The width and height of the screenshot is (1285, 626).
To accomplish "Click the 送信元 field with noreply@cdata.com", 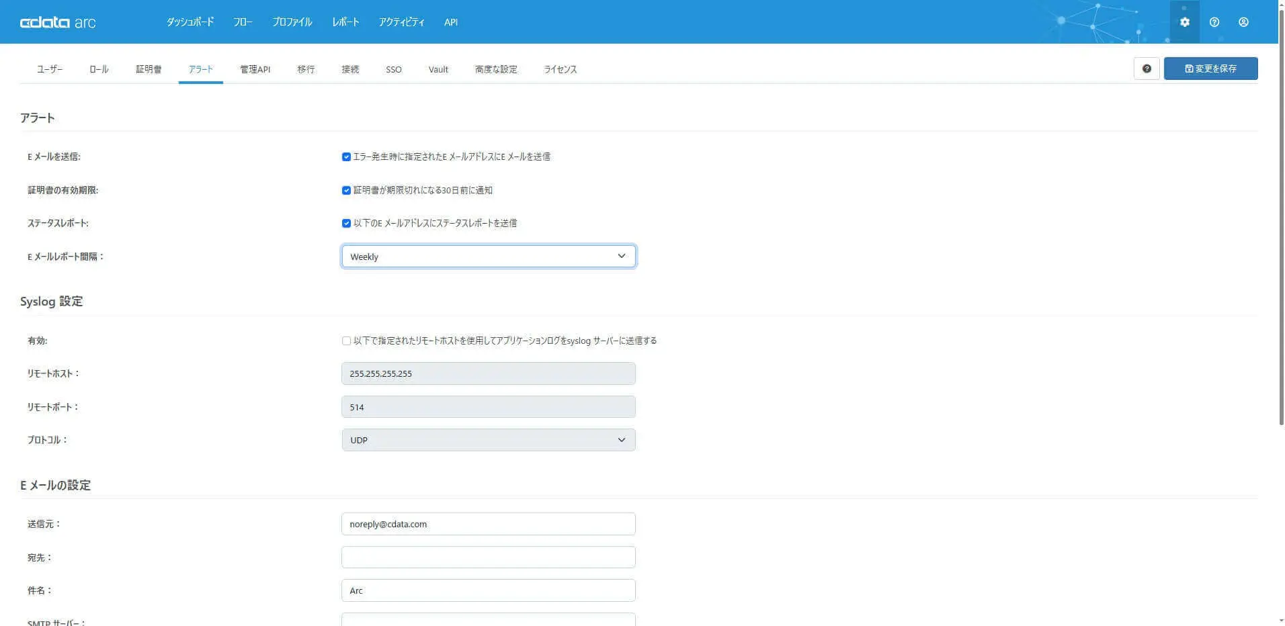I will pyautogui.click(x=489, y=524).
